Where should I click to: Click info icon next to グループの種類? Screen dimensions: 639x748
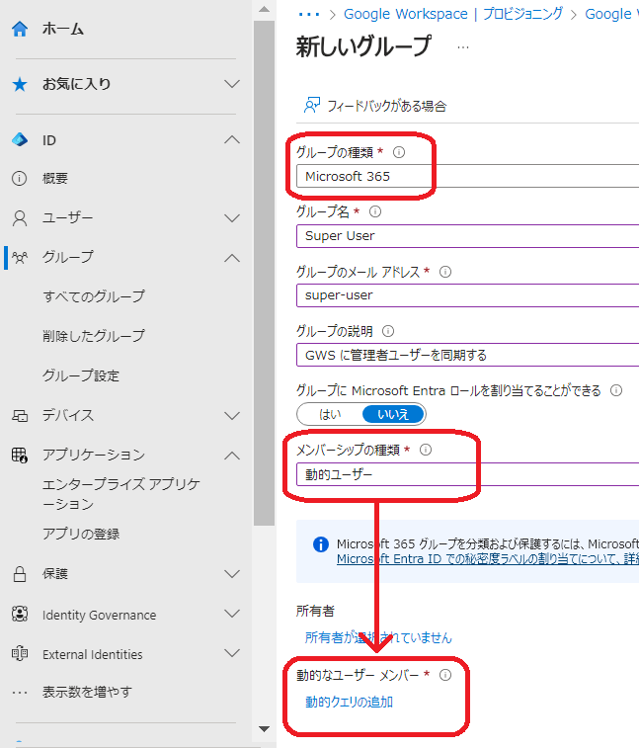tap(399, 152)
